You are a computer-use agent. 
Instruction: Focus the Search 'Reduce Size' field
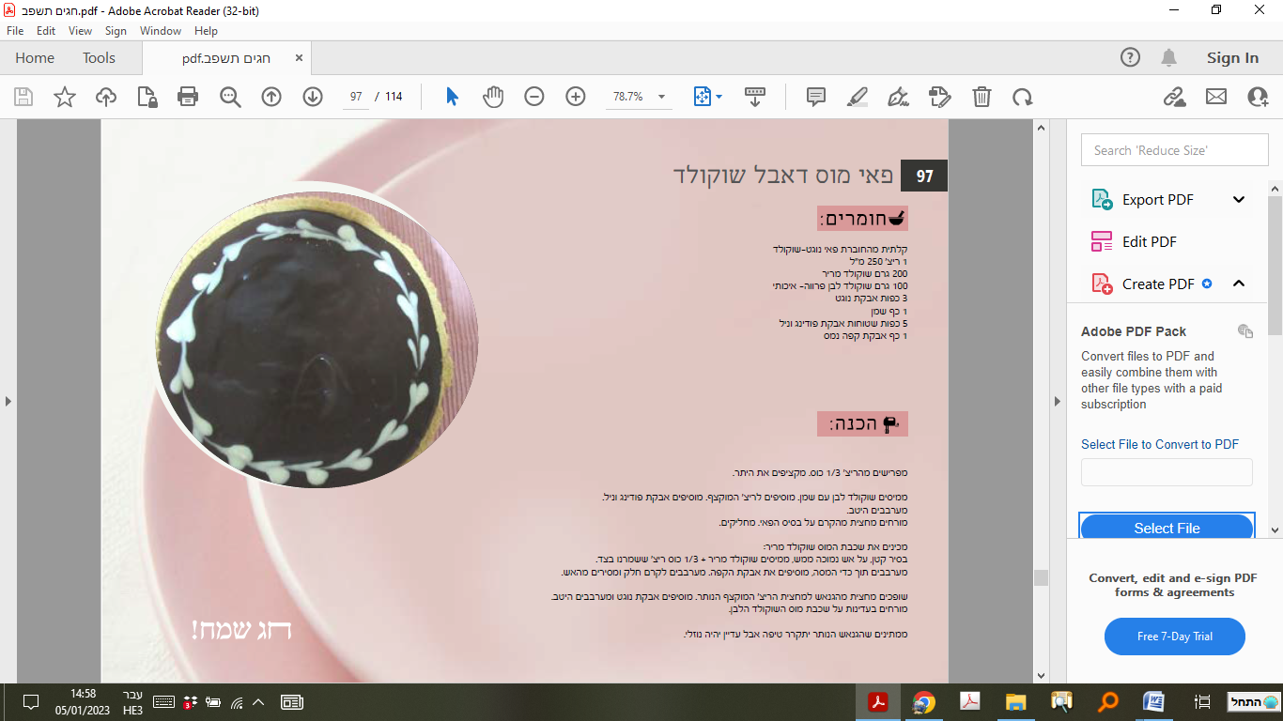click(x=1175, y=150)
